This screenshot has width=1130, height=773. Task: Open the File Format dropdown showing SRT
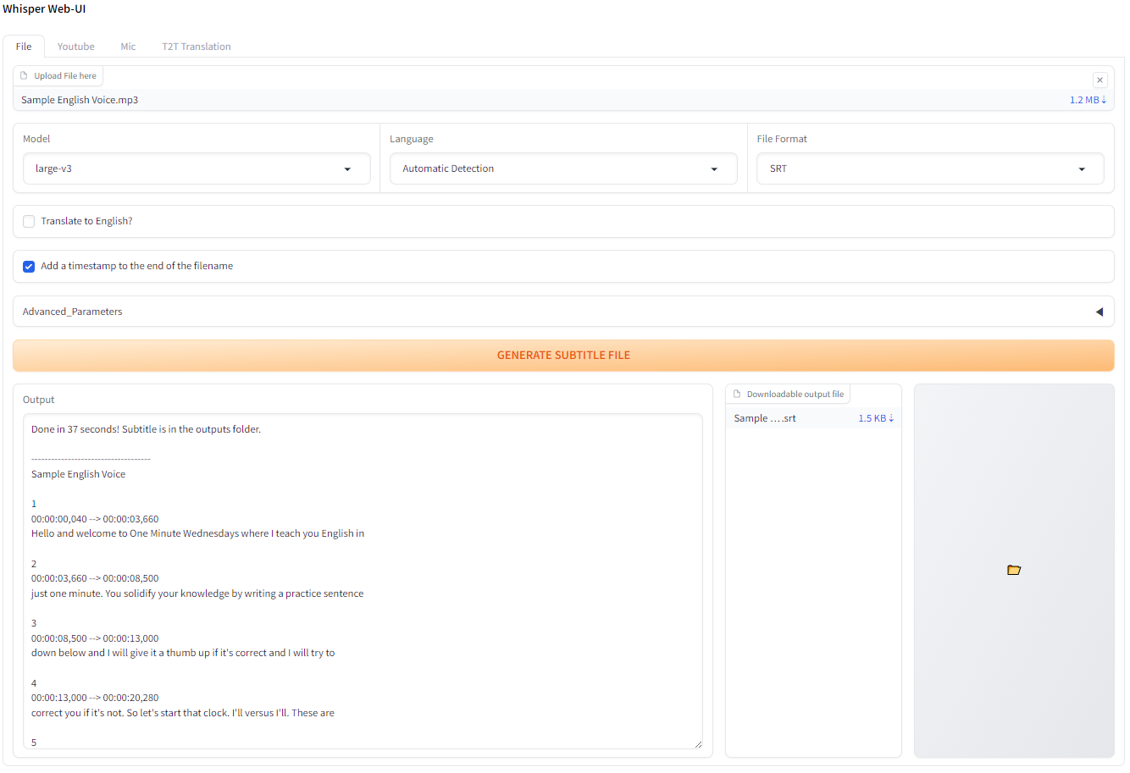click(x=929, y=168)
